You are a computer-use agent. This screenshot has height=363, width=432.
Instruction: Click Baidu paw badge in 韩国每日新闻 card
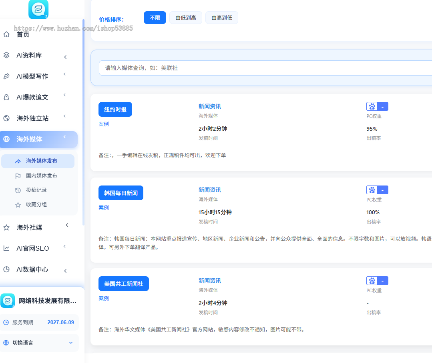pos(377,190)
